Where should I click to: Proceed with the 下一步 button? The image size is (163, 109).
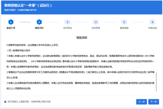click(x=154, y=102)
